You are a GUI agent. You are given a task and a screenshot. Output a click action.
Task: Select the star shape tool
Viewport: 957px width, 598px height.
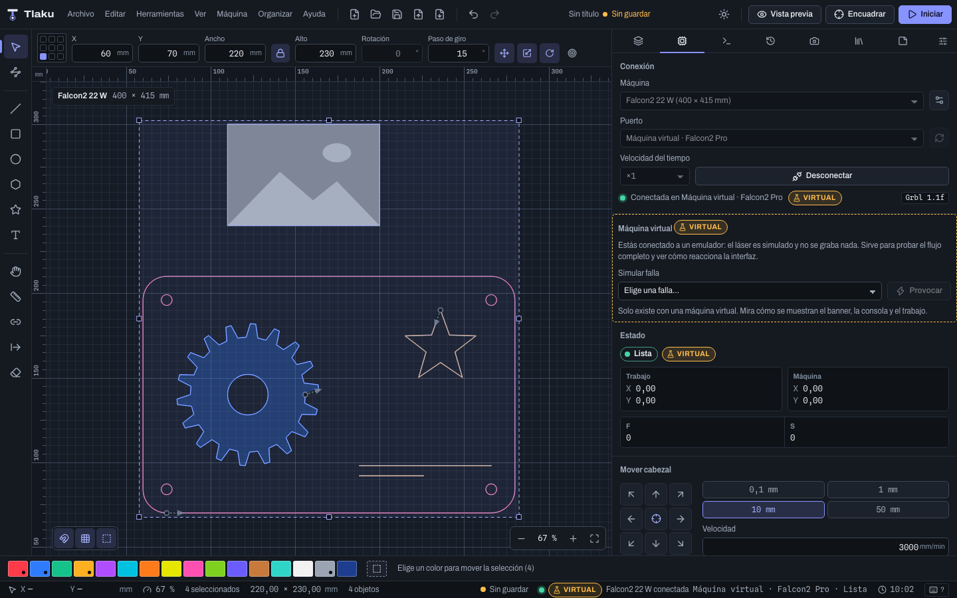pos(16,210)
